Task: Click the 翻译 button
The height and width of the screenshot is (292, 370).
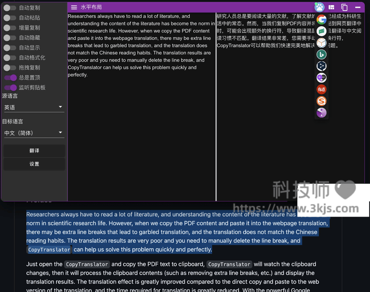Action: click(34, 151)
